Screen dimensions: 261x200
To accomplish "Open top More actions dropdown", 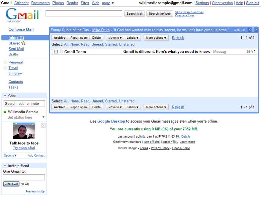I will point(156,38).
